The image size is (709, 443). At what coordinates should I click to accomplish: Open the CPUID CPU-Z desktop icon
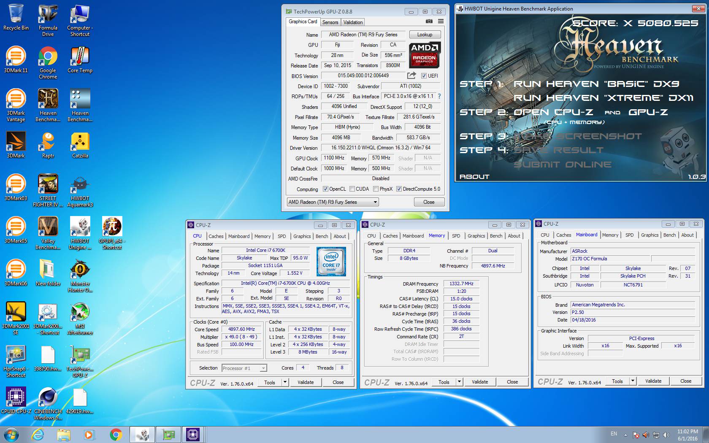(x=16, y=400)
